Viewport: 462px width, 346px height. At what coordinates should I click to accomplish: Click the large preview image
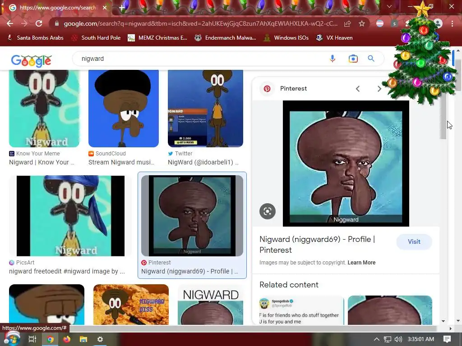click(346, 164)
